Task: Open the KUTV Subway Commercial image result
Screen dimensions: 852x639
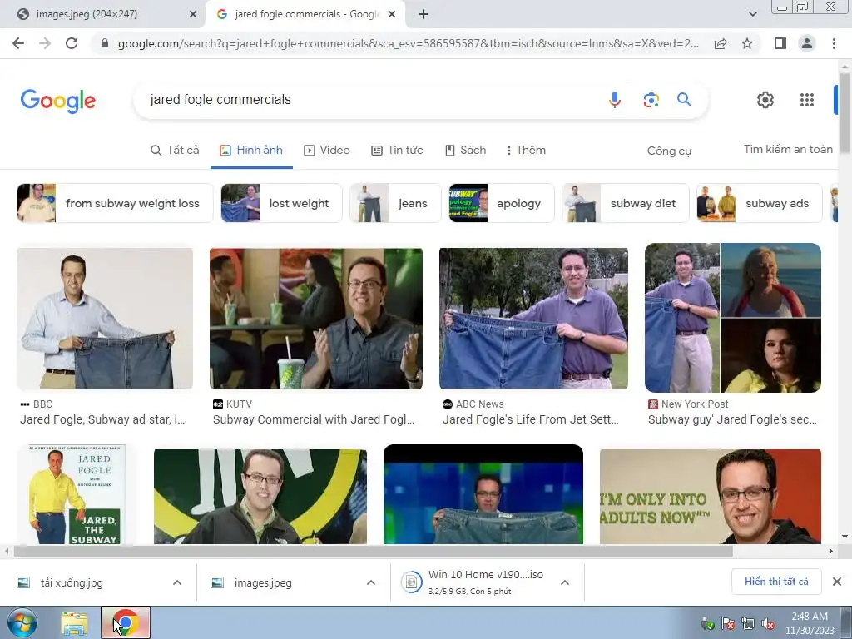Action: (x=316, y=319)
